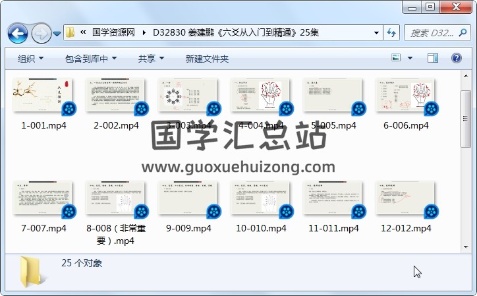Click the magnifier search icon

pos(463,32)
